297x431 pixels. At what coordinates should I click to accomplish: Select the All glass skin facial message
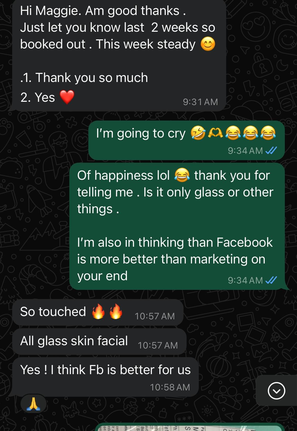(99, 341)
